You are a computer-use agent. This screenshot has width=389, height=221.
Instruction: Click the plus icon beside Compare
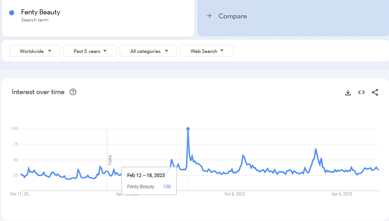209,16
